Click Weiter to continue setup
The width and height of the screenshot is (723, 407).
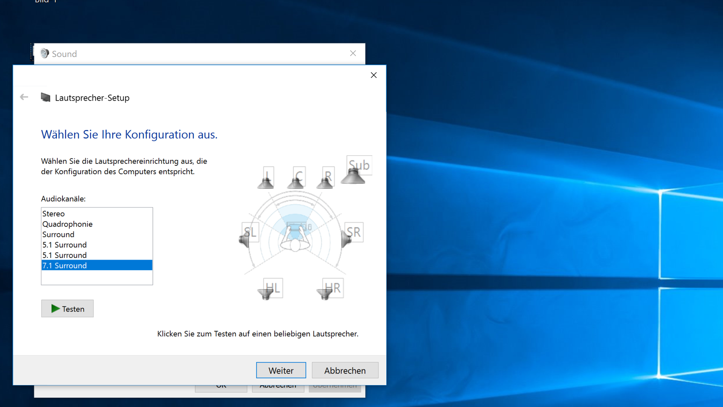[281, 370]
